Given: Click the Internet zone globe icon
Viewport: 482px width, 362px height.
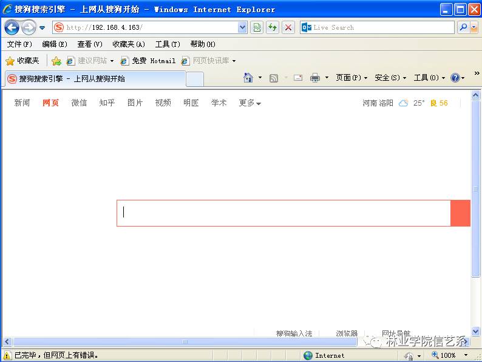Looking at the screenshot, I should click(308, 355).
